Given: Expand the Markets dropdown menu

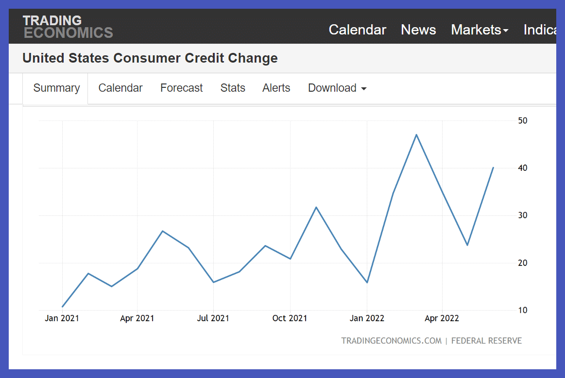Looking at the screenshot, I should [479, 30].
